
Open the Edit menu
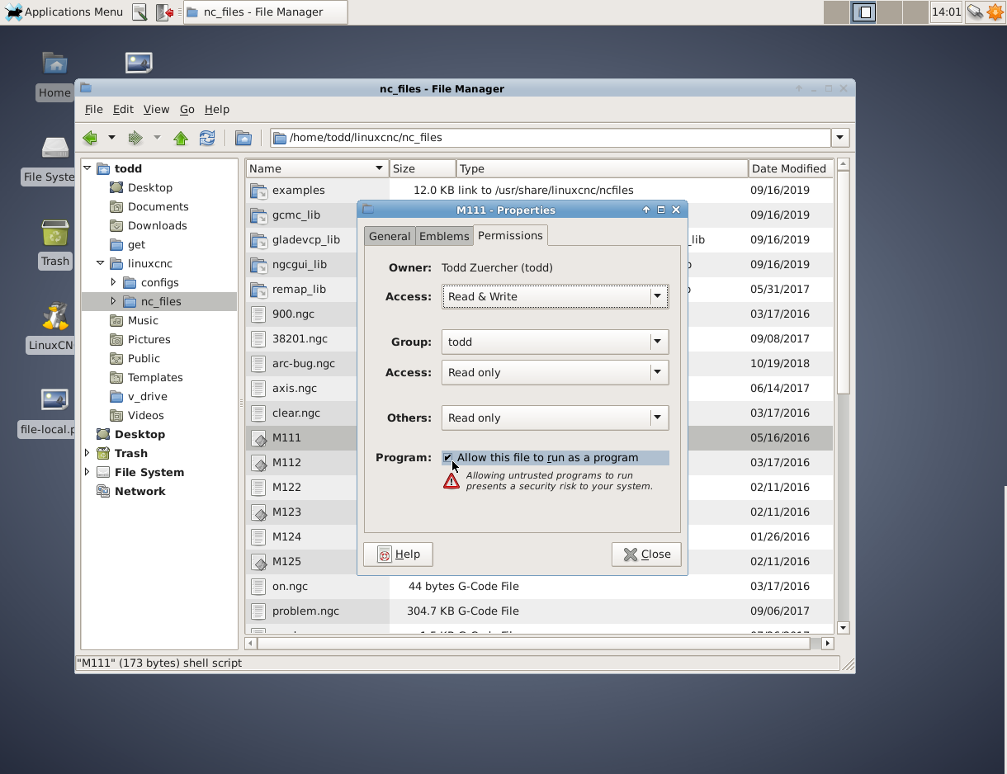123,109
